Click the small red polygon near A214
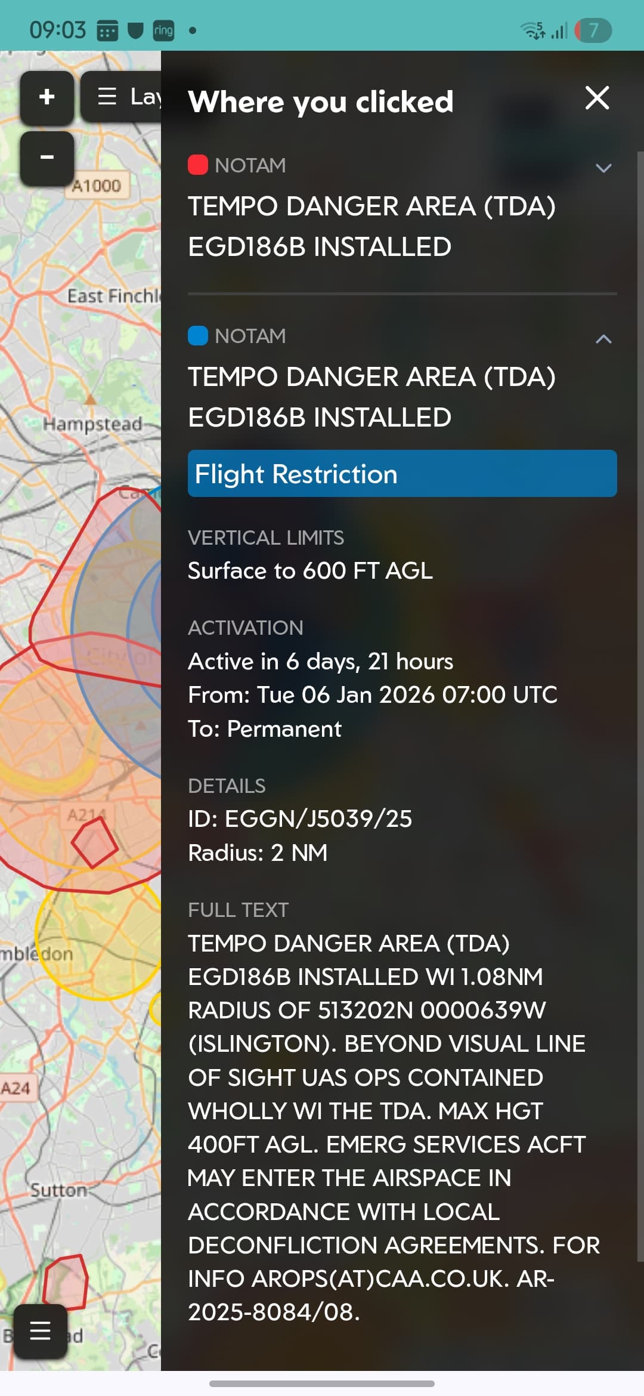Screen dimensions: 644x1396 pyautogui.click(x=94, y=842)
